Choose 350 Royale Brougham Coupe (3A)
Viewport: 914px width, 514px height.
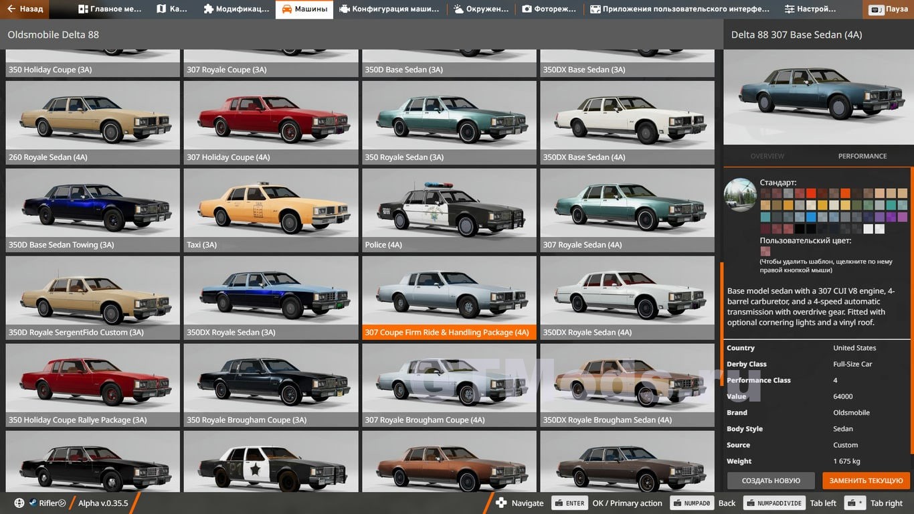pos(271,385)
